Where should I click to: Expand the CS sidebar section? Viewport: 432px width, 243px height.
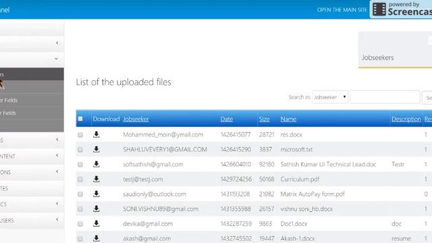pos(57,203)
